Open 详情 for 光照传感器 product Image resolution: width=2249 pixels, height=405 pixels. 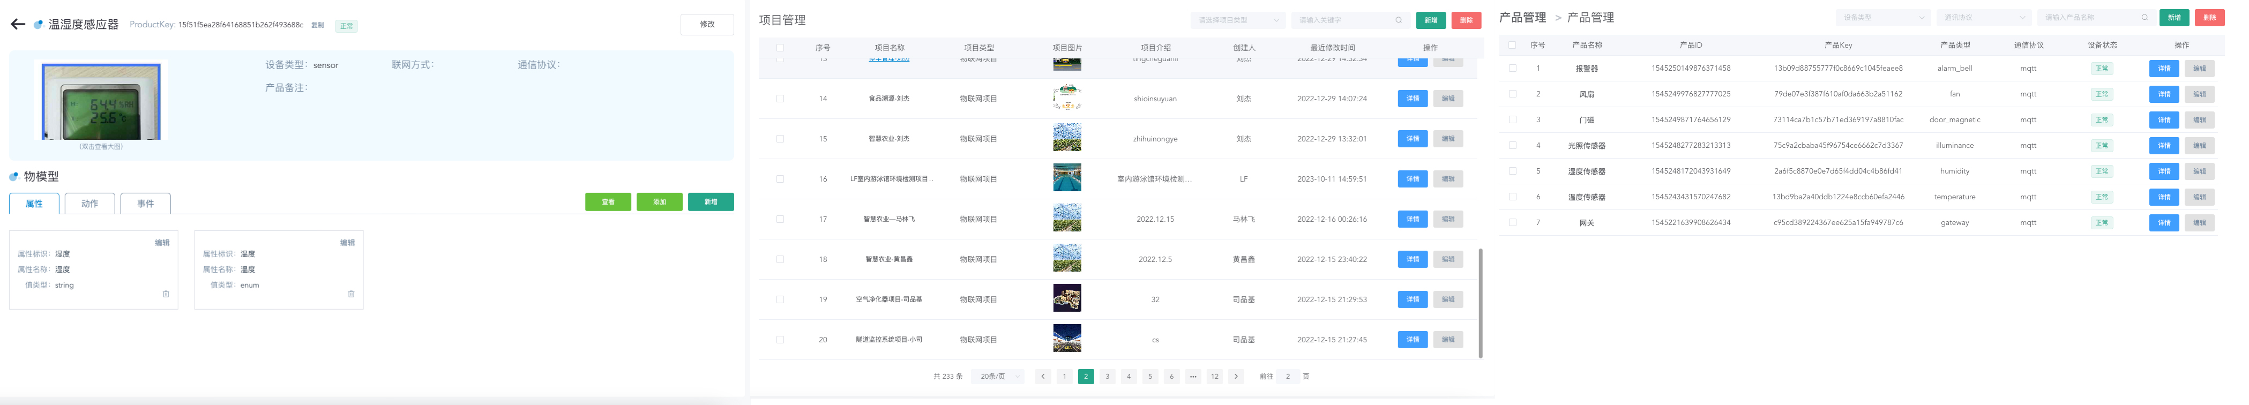2163,146
